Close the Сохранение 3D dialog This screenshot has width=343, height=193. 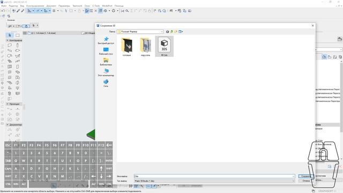pyautogui.click(x=312, y=26)
